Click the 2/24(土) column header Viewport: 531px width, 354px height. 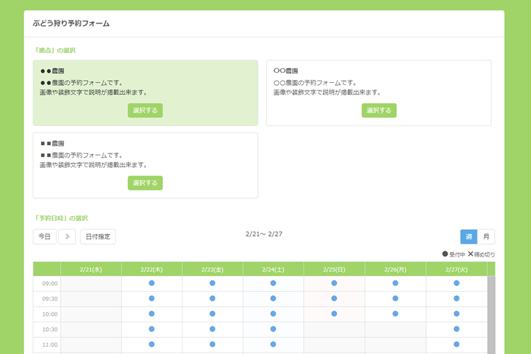273,269
